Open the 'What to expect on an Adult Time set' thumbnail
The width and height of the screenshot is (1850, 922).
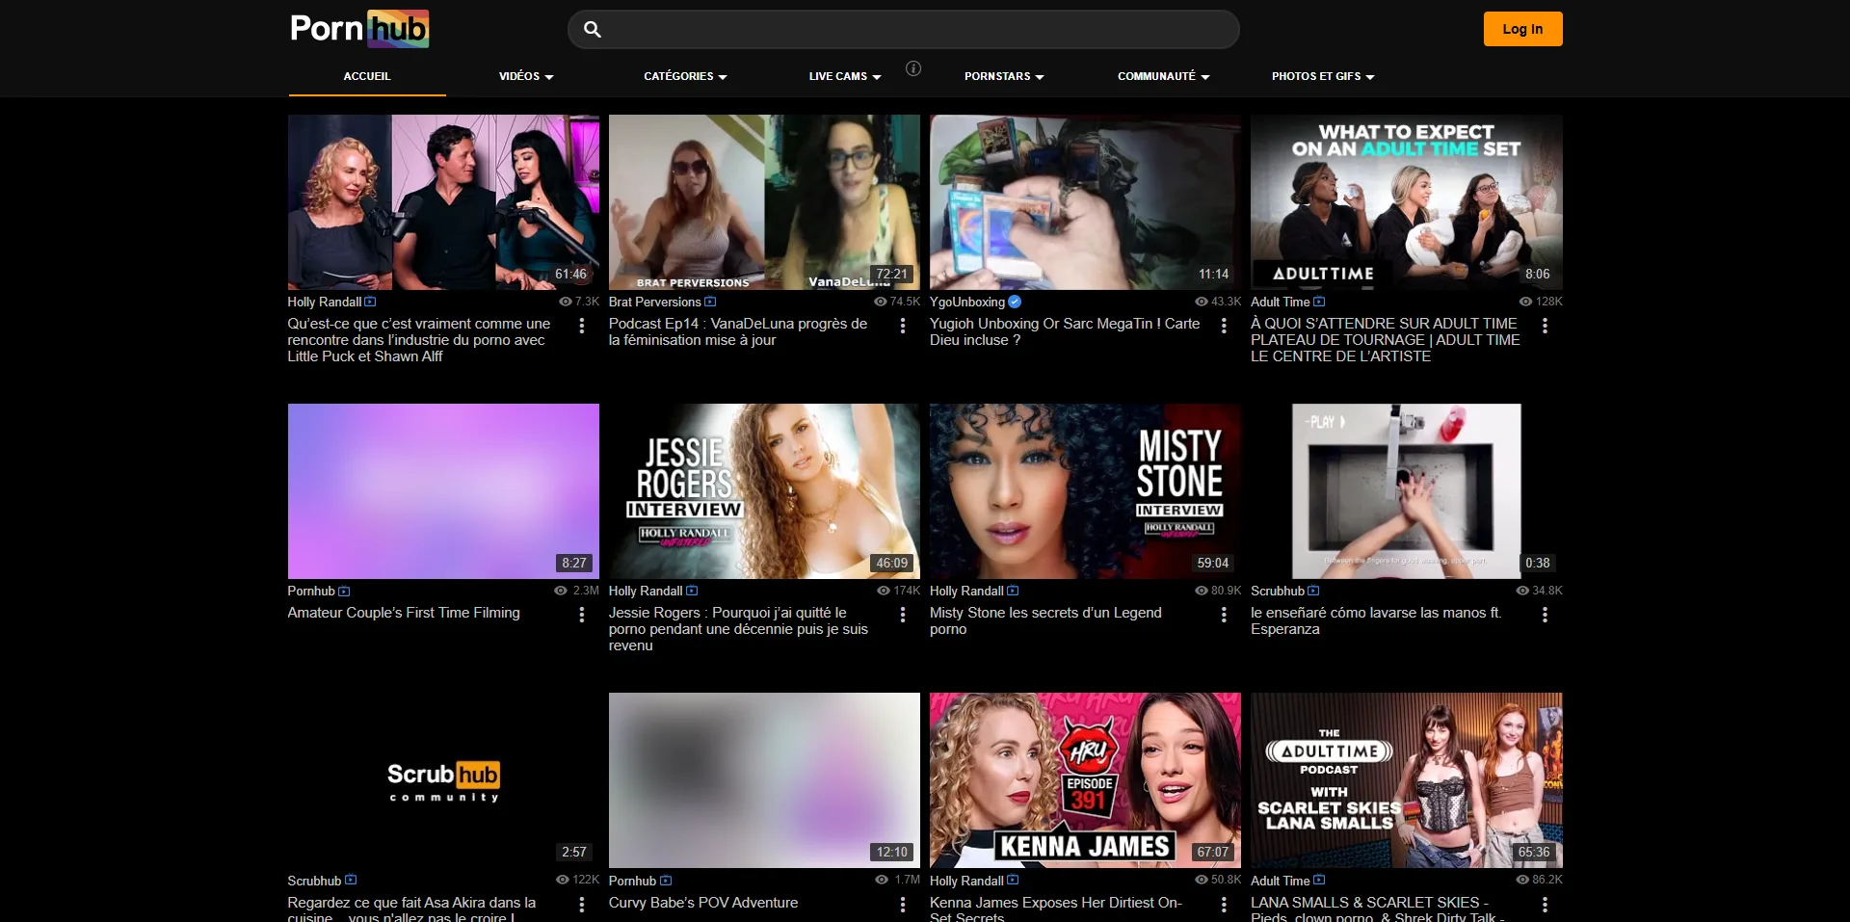[1407, 202]
